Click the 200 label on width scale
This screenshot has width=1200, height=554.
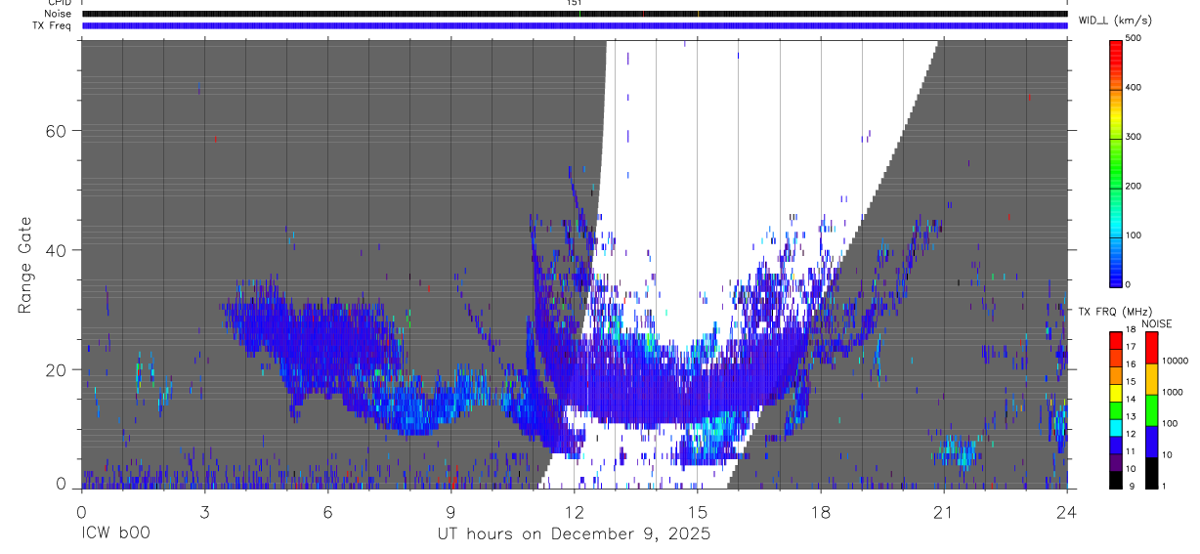[x=1134, y=186]
